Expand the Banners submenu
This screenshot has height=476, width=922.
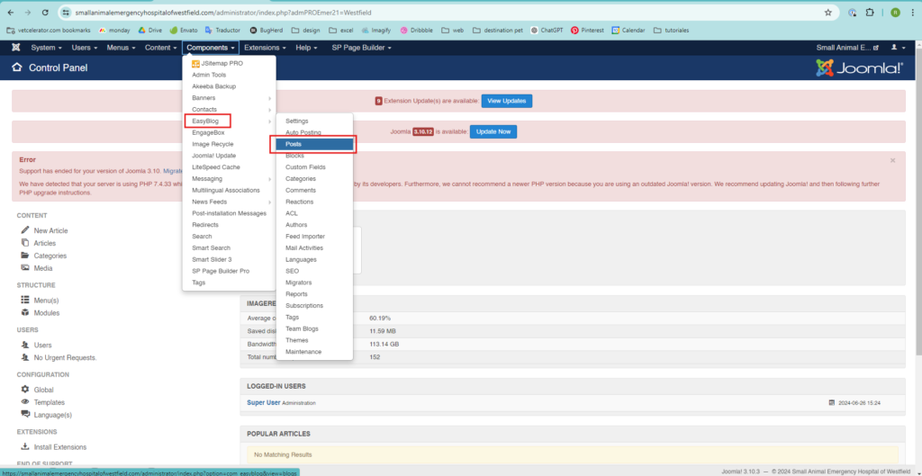coord(229,98)
